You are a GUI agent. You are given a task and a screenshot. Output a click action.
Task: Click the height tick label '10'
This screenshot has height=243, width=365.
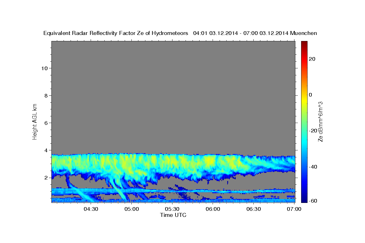(x=45, y=68)
